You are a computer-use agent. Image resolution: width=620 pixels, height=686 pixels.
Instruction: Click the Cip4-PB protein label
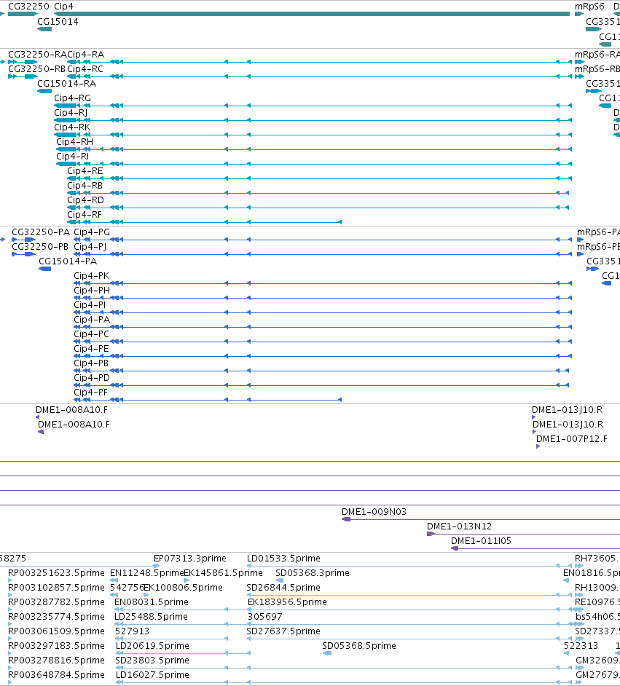pyautogui.click(x=91, y=363)
